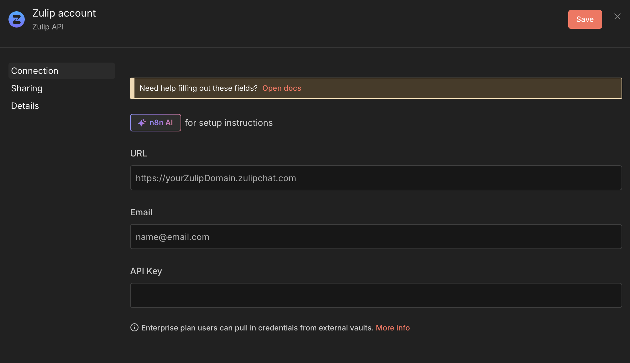This screenshot has height=363, width=630.
Task: Click the 'Need help filling out these fields?' text
Action: pos(198,88)
